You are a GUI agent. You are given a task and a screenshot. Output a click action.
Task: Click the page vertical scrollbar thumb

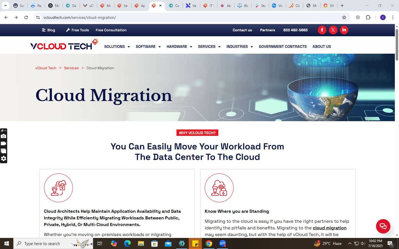[397, 44]
